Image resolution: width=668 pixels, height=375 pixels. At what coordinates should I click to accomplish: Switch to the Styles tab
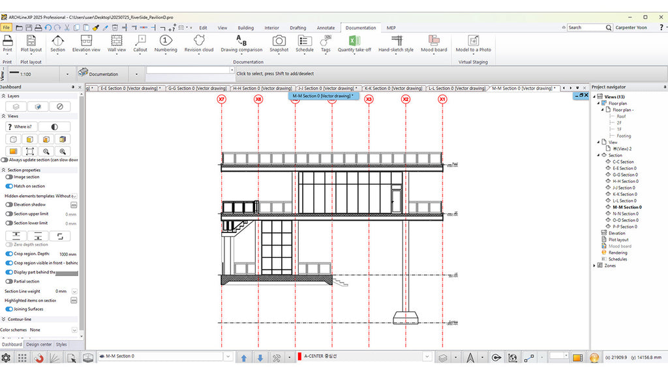point(61,344)
